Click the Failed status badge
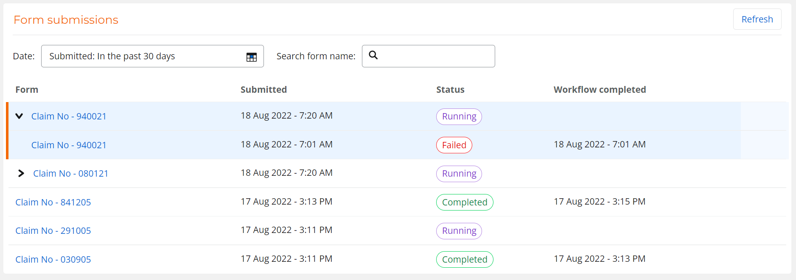Image resolution: width=796 pixels, height=280 pixels. (x=454, y=145)
